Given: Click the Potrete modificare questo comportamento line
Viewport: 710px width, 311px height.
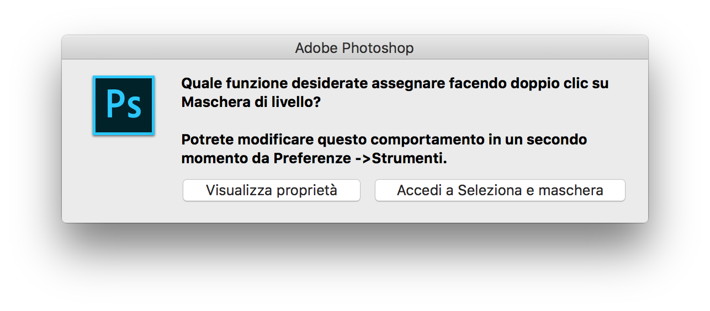Looking at the screenshot, I should coord(384,140).
